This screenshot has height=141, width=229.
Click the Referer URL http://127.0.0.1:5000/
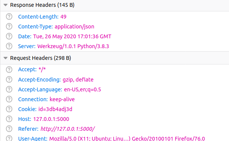tap(68, 129)
